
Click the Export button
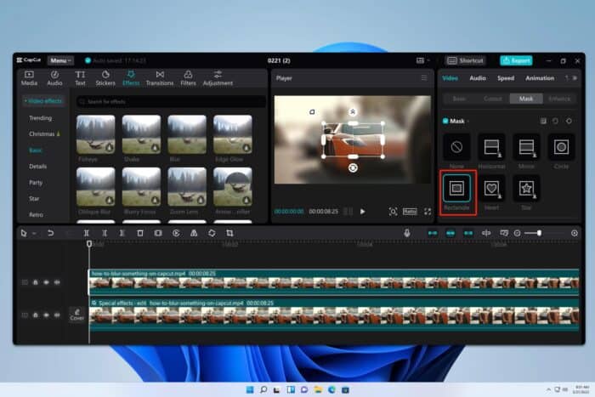pos(516,61)
